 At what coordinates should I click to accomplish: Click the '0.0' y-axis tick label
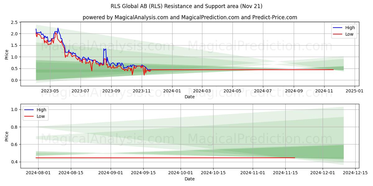[14, 80]
